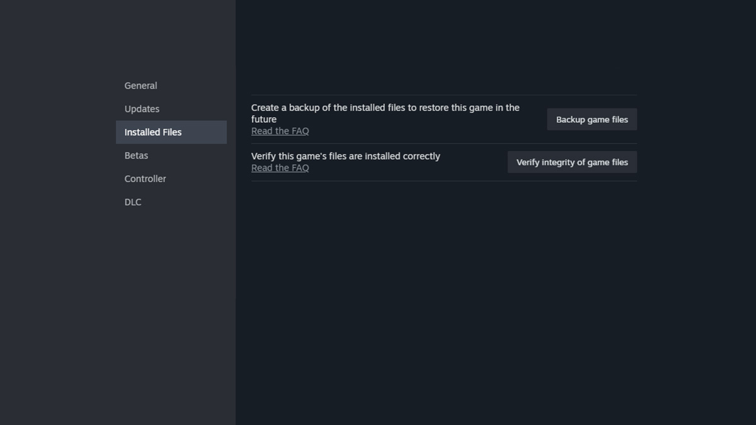Screen dimensions: 756x425
Task: Select the Installed Files tab
Action: click(x=153, y=132)
